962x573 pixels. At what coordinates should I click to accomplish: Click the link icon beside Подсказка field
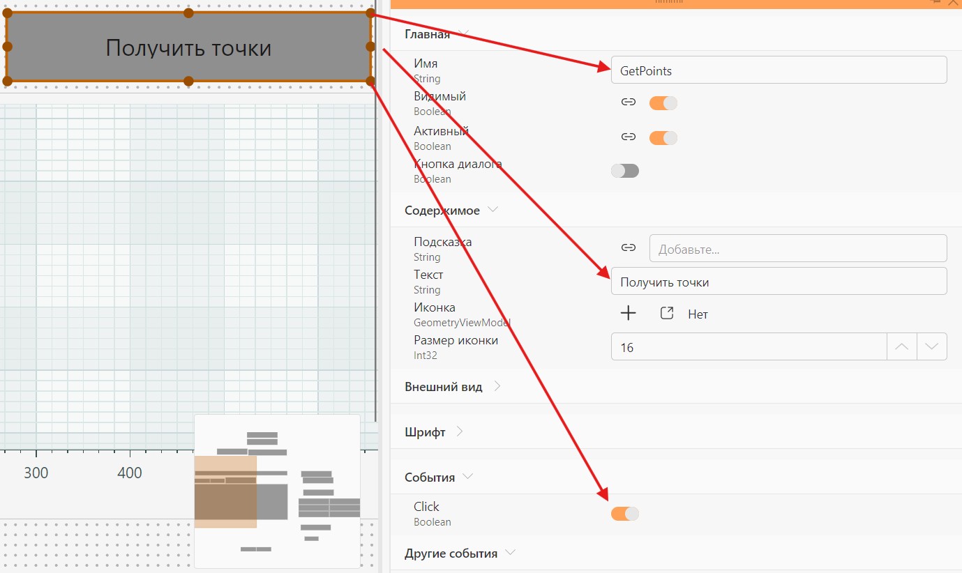629,247
